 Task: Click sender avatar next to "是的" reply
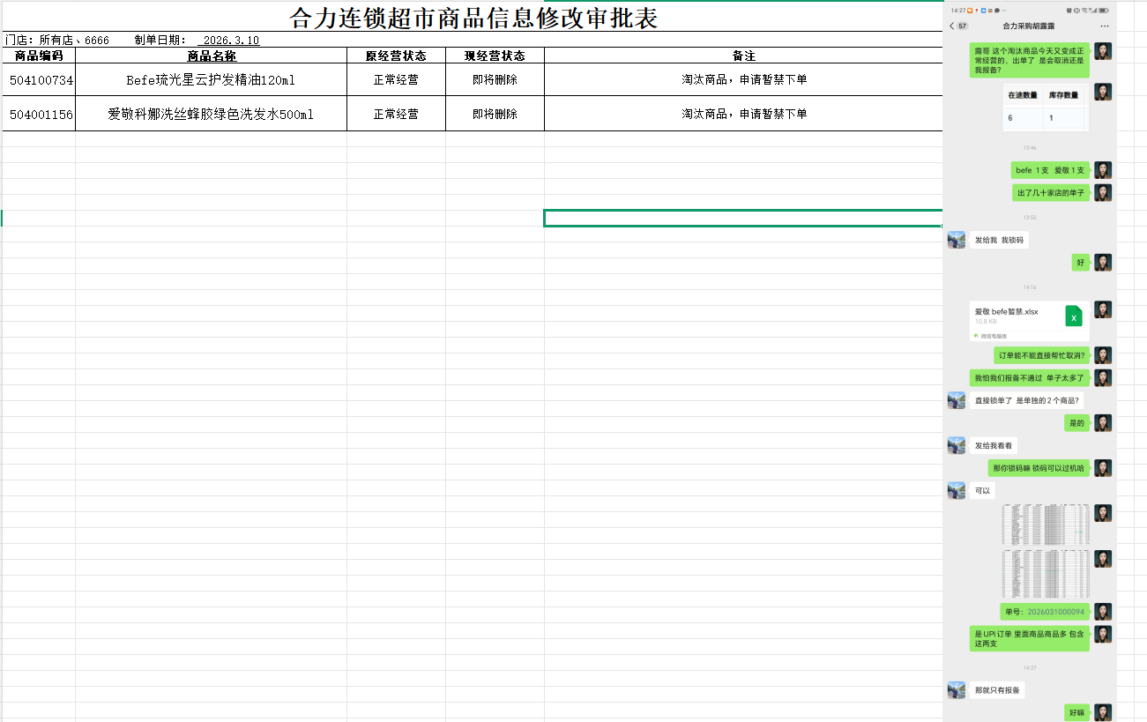(x=1103, y=423)
